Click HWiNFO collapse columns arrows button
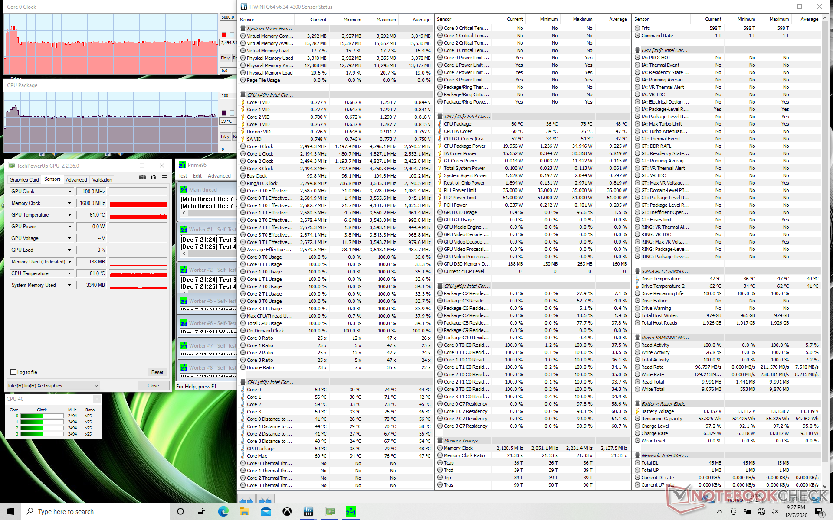The height and width of the screenshot is (520, 833). click(265, 499)
